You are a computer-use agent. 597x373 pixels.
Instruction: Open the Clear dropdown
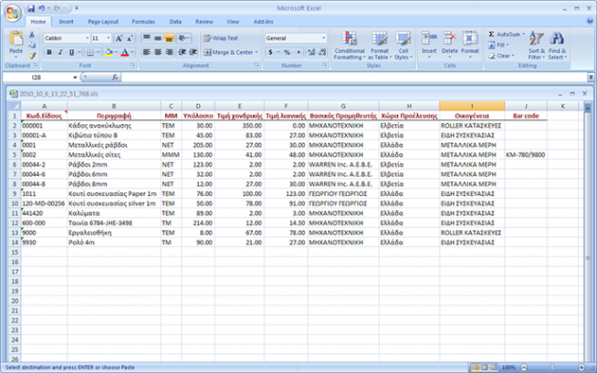(x=501, y=56)
